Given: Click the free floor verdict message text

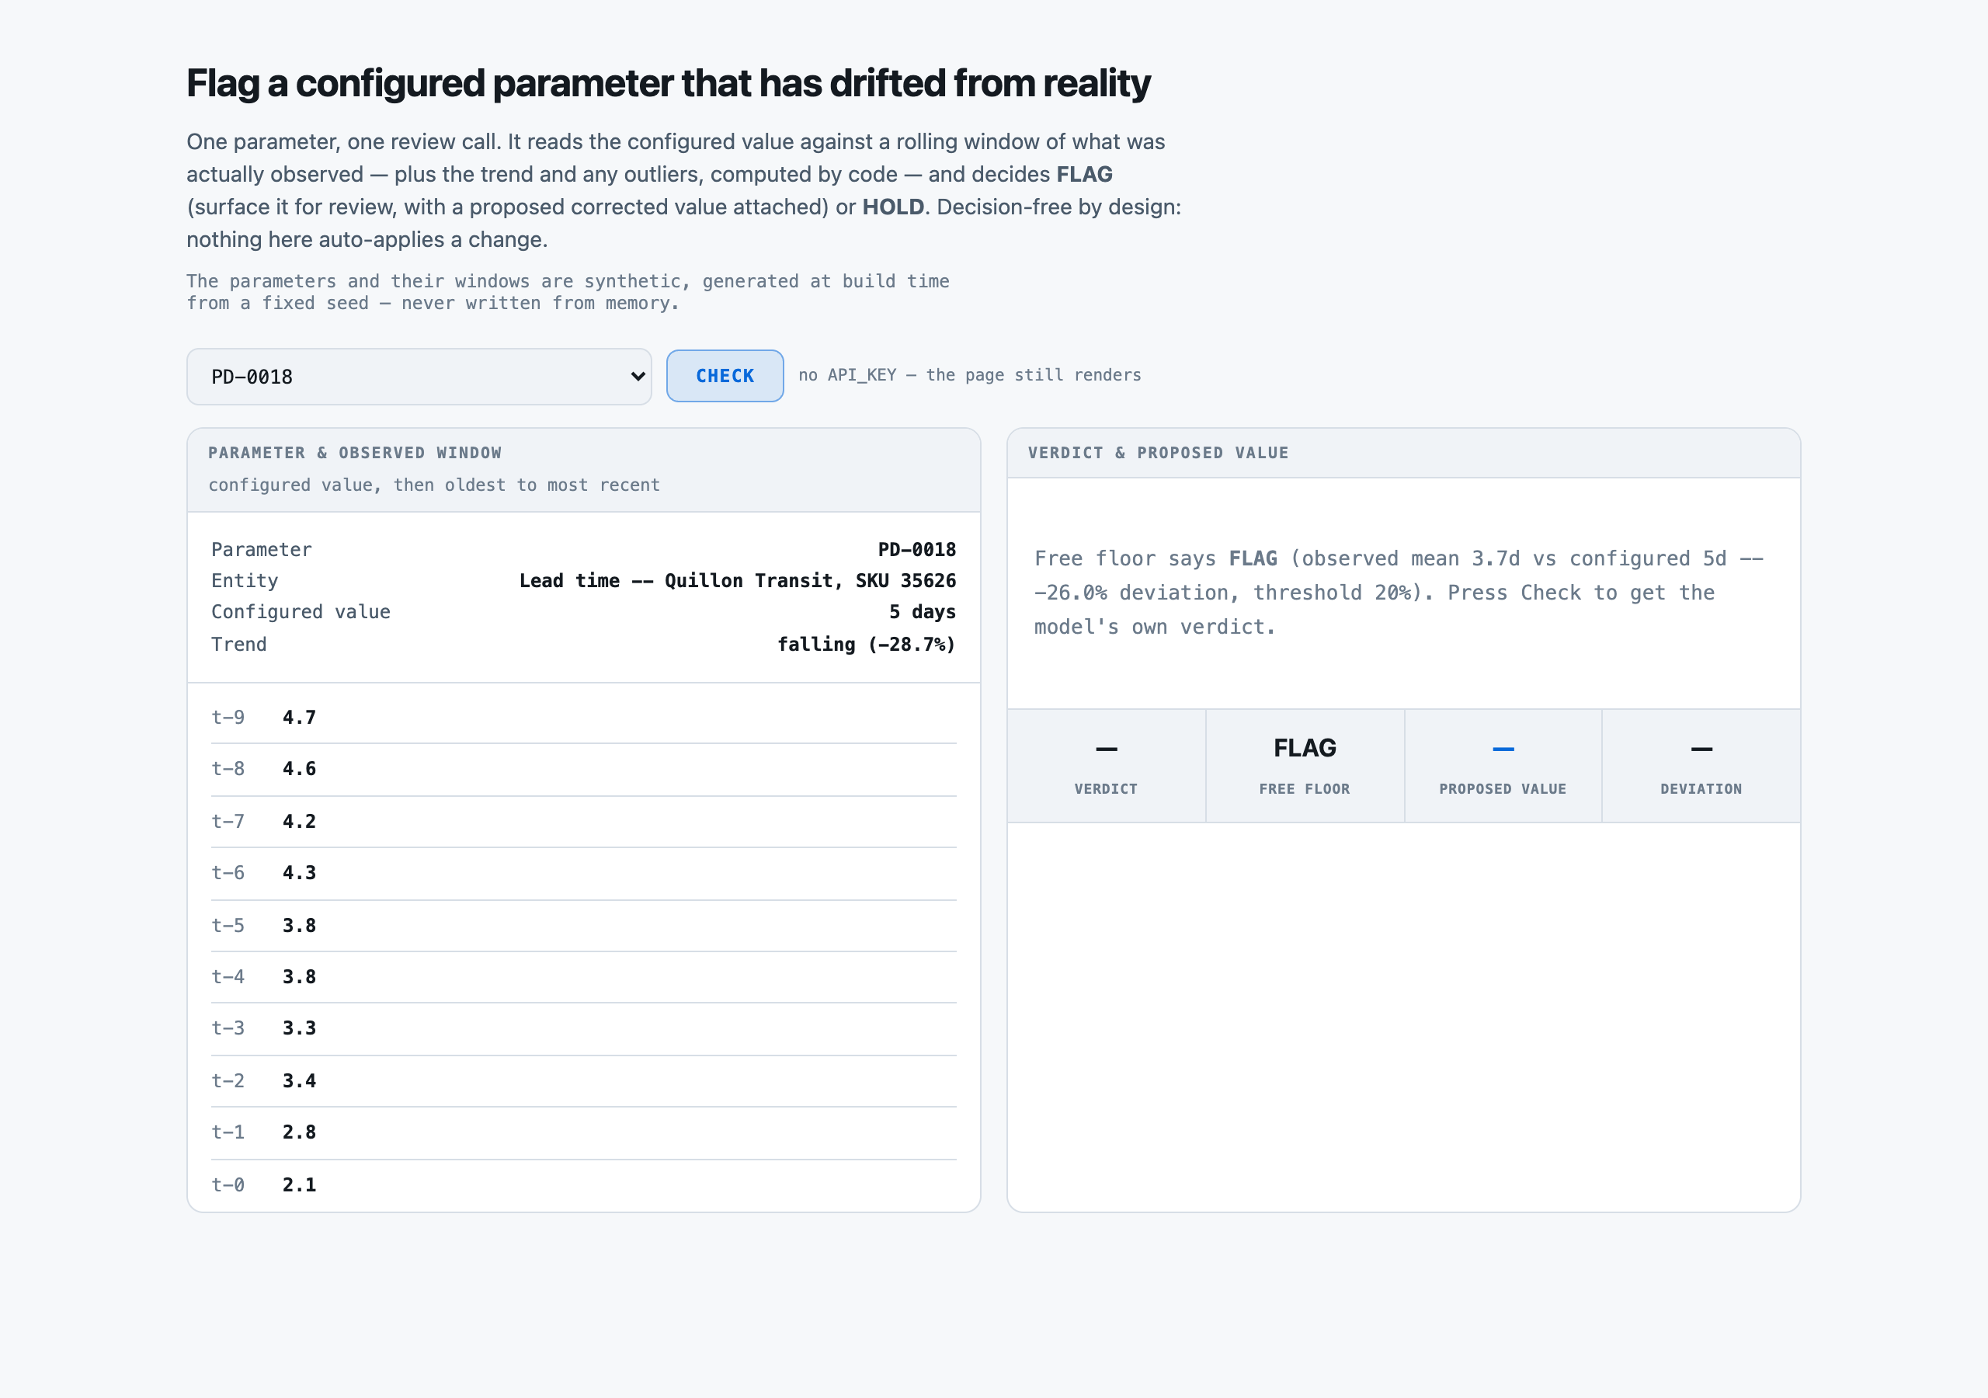Looking at the screenshot, I should click(x=1399, y=593).
